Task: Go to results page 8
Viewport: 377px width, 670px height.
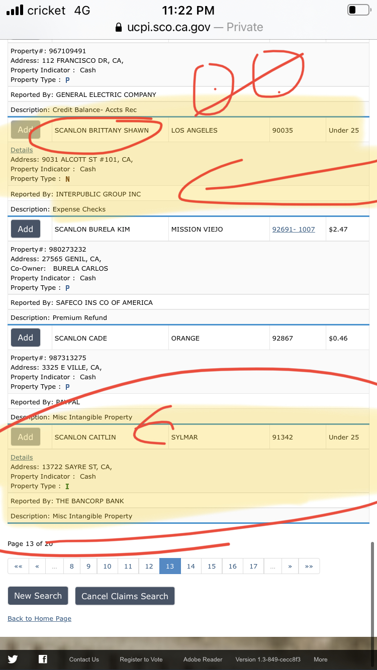Action: point(72,566)
